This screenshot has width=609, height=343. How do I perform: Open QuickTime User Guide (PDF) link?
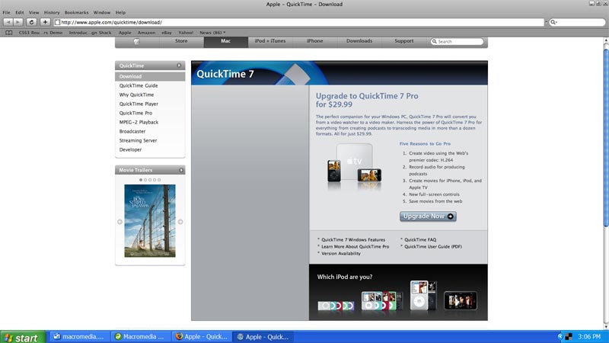pos(433,246)
